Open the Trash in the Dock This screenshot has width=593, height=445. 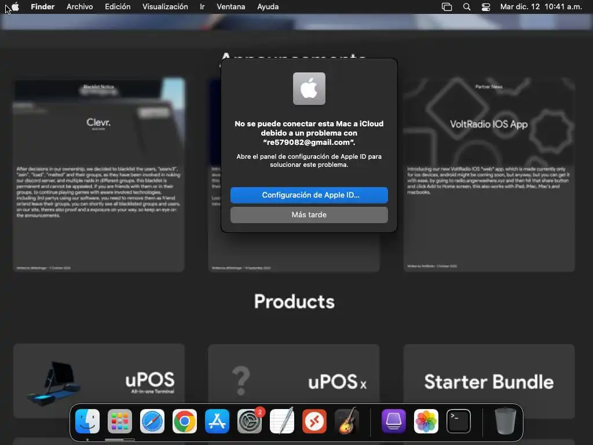(x=505, y=421)
